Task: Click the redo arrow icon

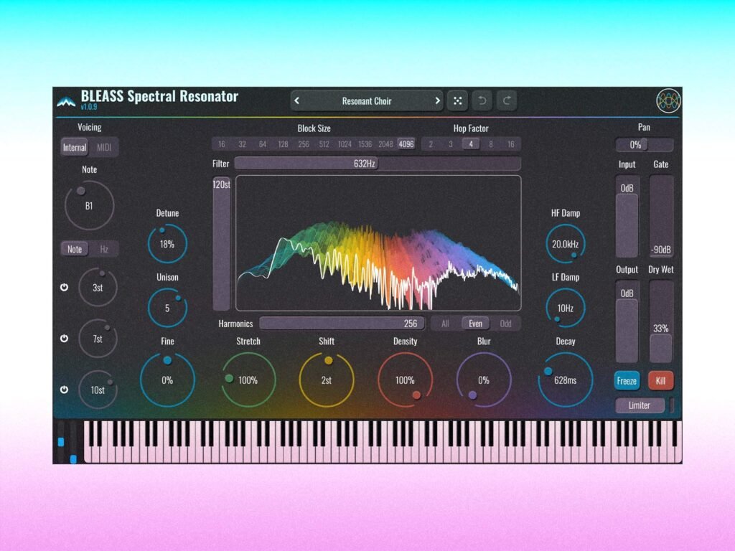Action: point(507,100)
